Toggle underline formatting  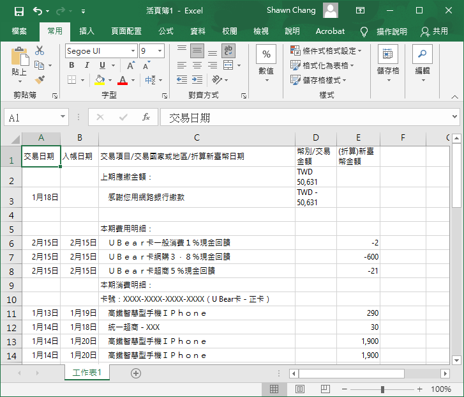coord(102,65)
